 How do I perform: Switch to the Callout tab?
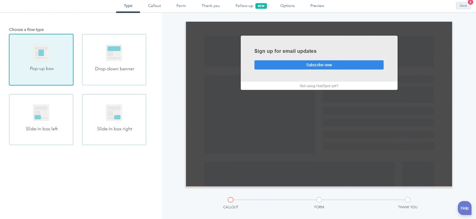[x=154, y=6]
